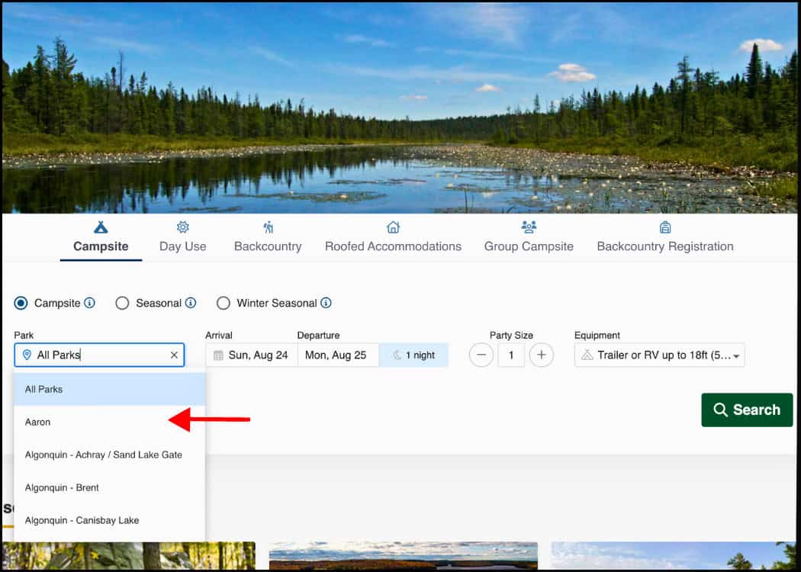Increase party size with plus button
This screenshot has width=801, height=572.
point(542,355)
